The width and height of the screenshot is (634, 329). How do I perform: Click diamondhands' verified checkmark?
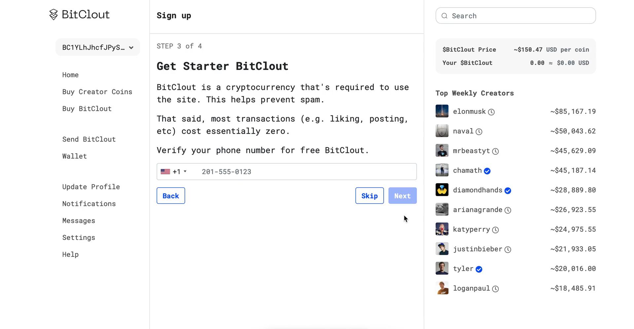coord(508,190)
